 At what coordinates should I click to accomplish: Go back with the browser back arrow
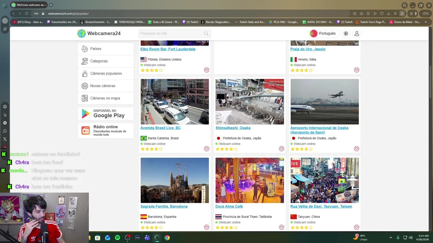point(14,13)
